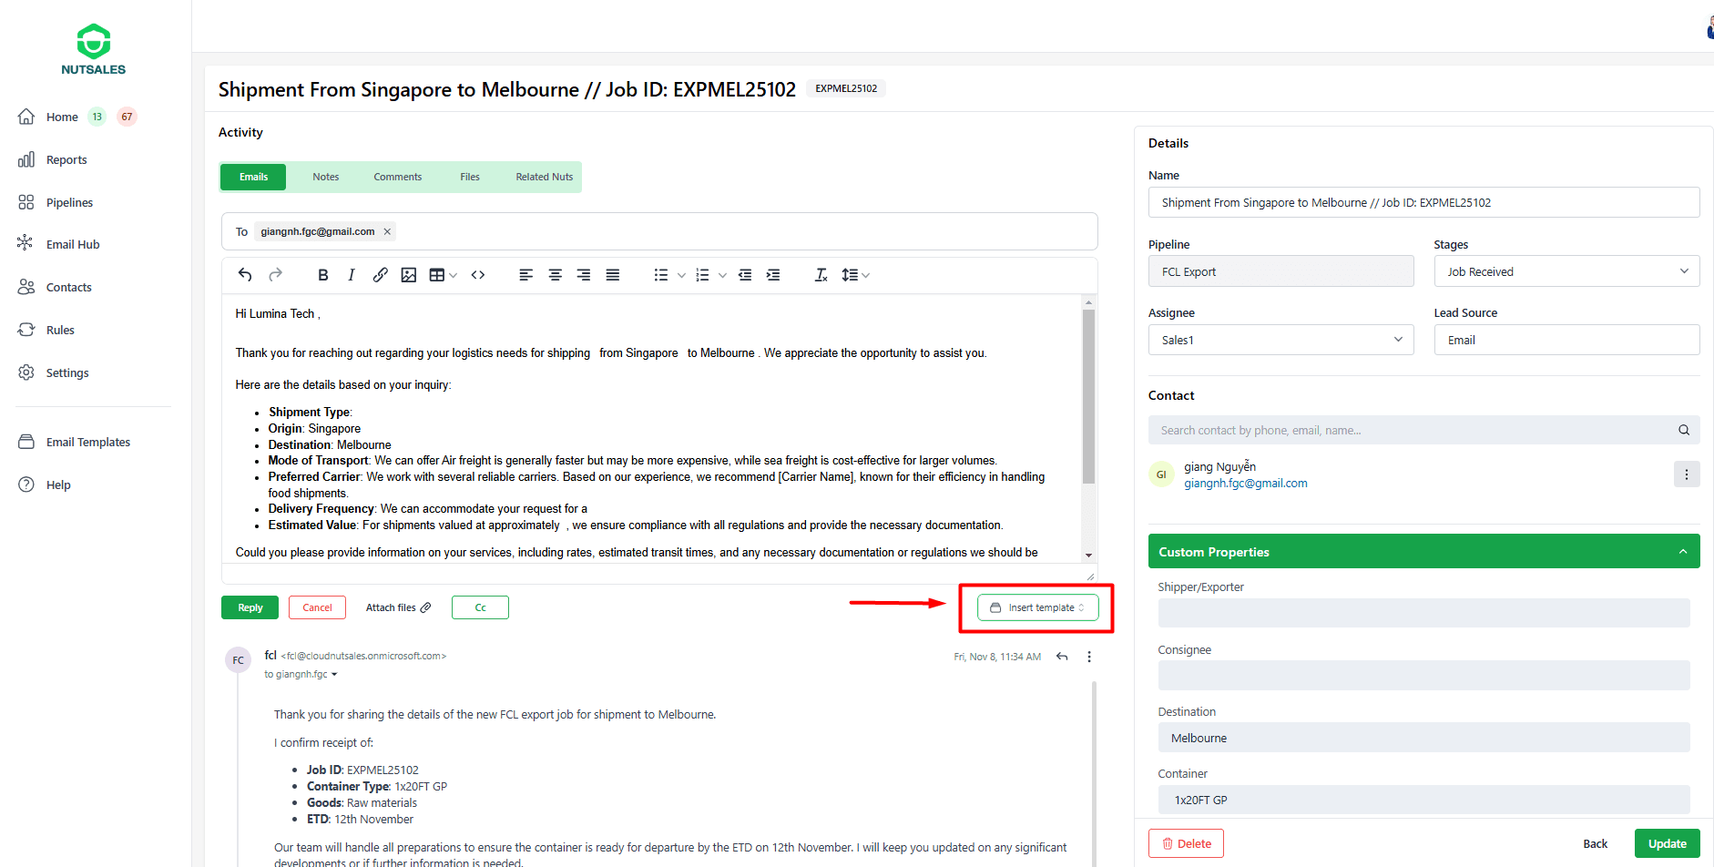The image size is (1714, 867).
Task: Undo last edit in email editor
Action: tap(245, 274)
